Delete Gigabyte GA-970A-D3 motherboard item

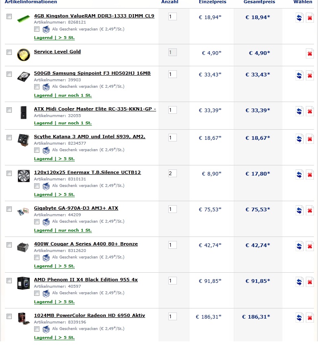(309, 211)
